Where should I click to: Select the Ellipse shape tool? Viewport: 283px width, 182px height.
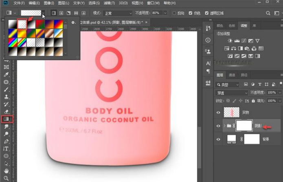point(7,156)
